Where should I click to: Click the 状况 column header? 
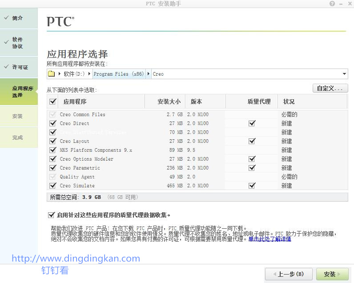click(312, 101)
